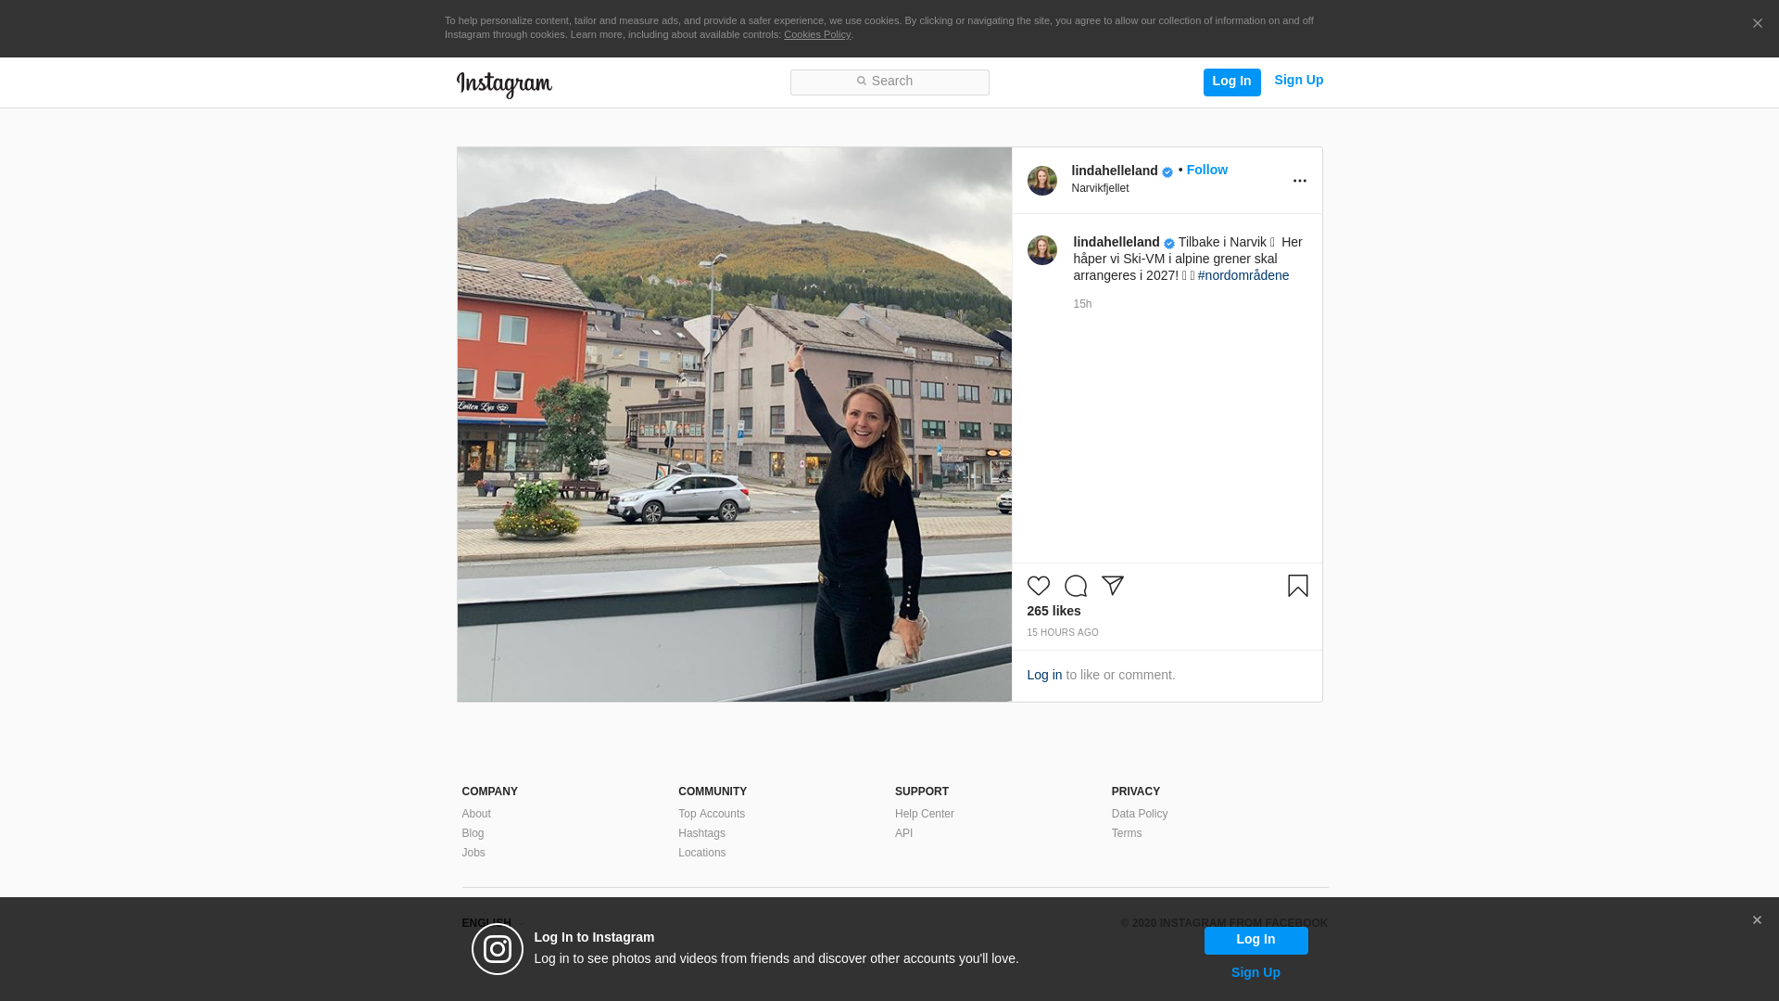Click Sign Up link in header
This screenshot has height=1001, width=1779.
1298,80
